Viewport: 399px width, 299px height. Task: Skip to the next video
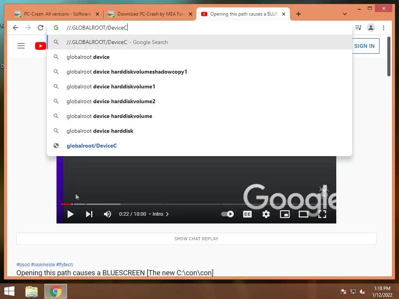(x=89, y=214)
